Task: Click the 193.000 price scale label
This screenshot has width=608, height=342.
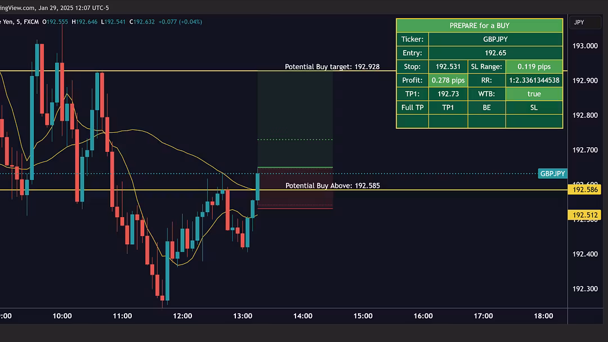Action: pyautogui.click(x=584, y=46)
